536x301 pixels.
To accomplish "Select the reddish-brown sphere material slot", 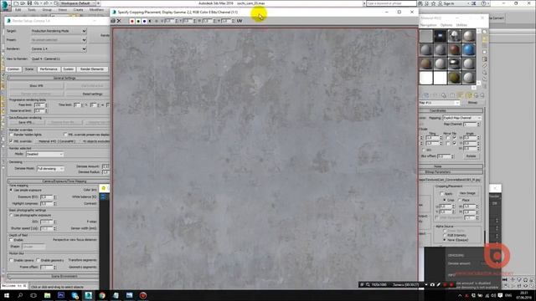I will 454,50.
